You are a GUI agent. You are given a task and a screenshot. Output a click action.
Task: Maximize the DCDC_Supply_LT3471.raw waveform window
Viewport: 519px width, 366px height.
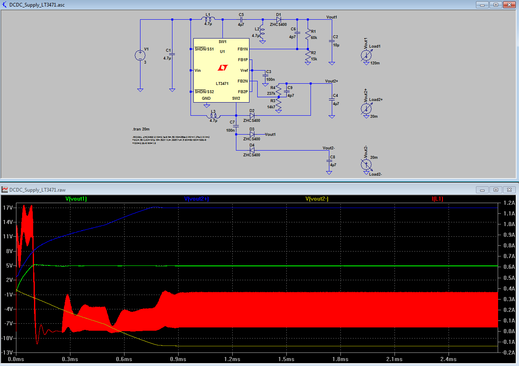point(496,190)
